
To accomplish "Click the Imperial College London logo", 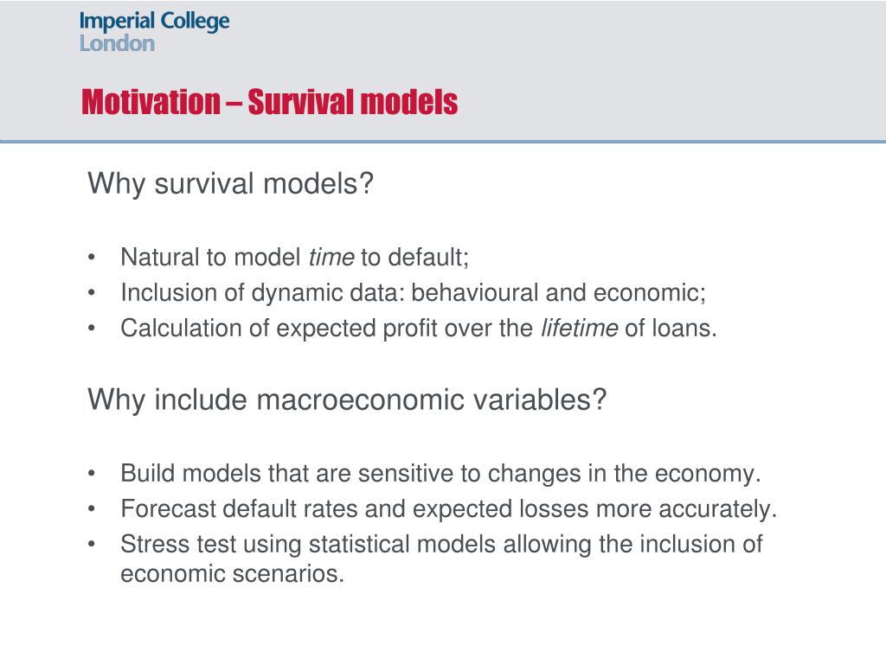I will [154, 32].
